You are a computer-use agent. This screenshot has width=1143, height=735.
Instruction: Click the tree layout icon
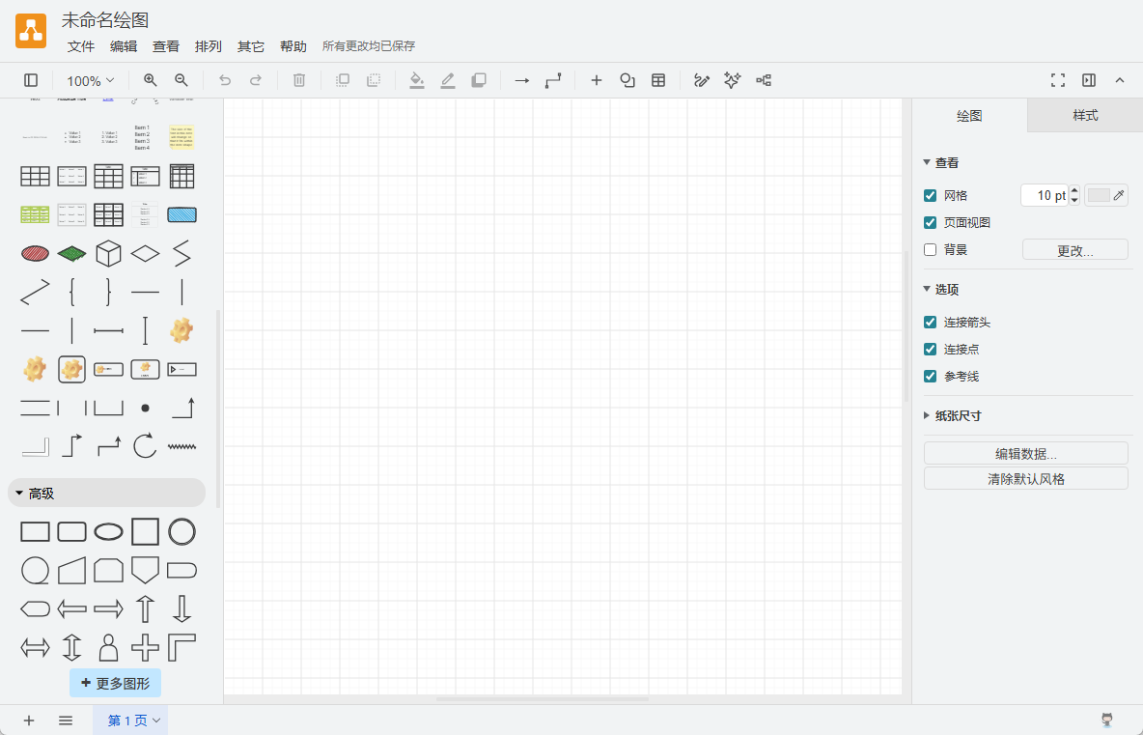[x=764, y=80]
